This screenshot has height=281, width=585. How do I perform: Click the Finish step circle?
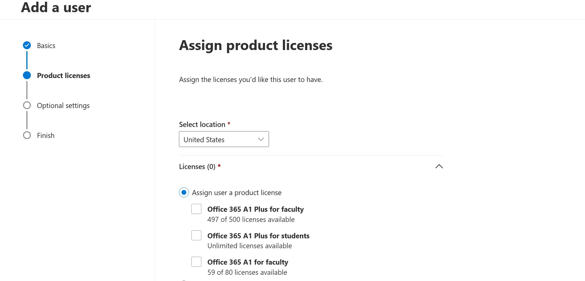click(27, 135)
